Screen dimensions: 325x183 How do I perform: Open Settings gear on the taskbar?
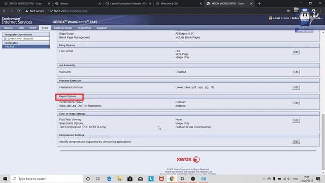click(182, 178)
